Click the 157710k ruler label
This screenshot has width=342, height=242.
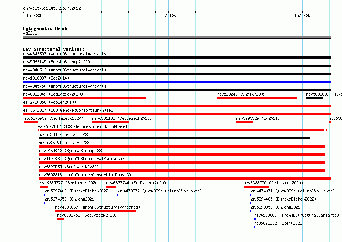coord(168,15)
